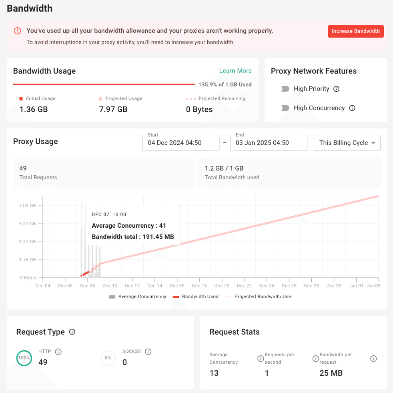The width and height of the screenshot is (393, 393).
Task: Toggle Bandwidth Used legend item
Action: point(195,297)
